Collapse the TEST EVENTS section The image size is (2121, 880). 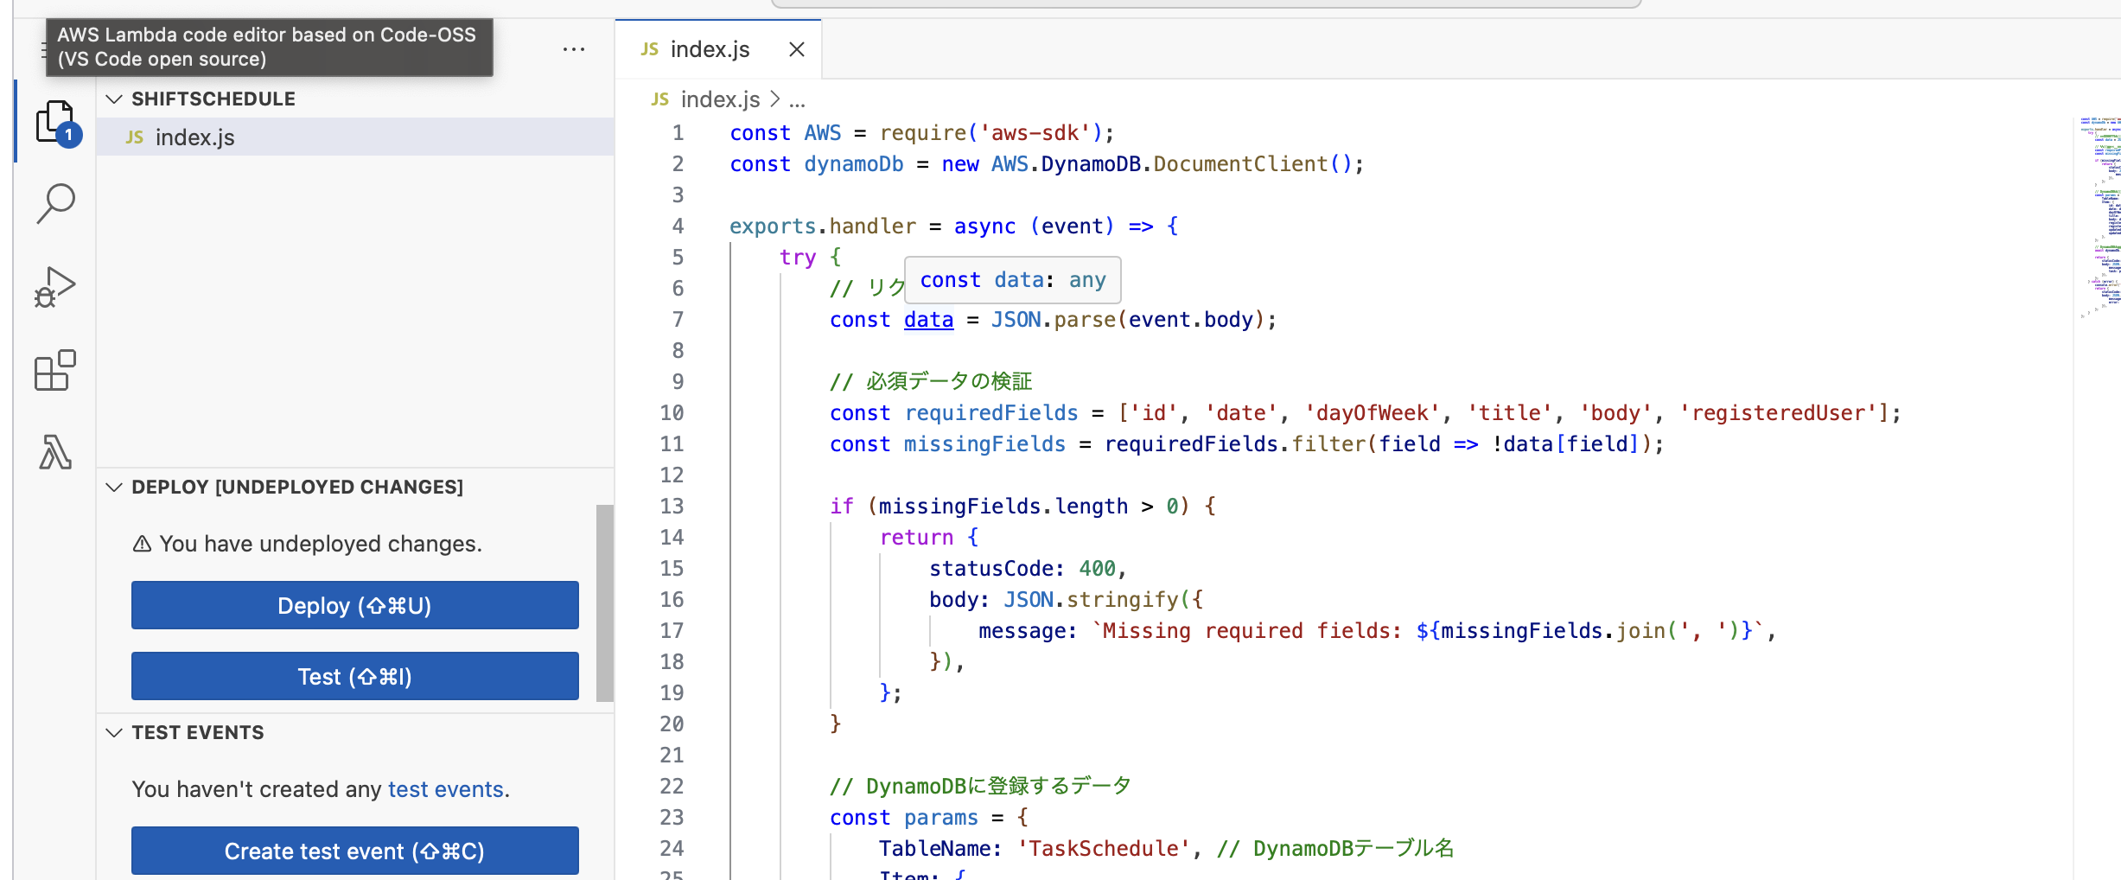pos(115,732)
